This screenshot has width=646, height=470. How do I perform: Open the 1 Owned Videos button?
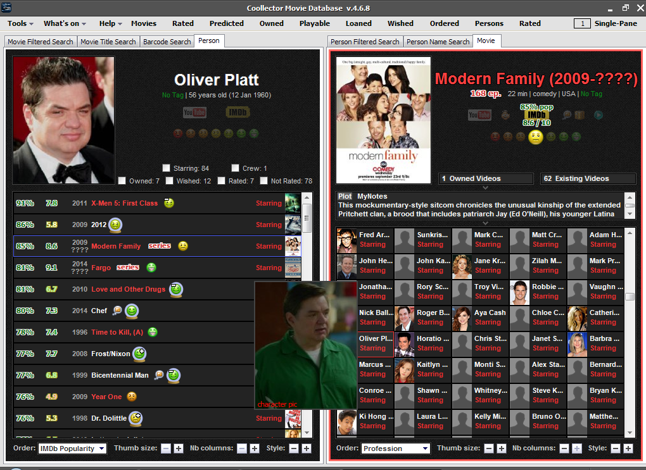[x=486, y=178]
